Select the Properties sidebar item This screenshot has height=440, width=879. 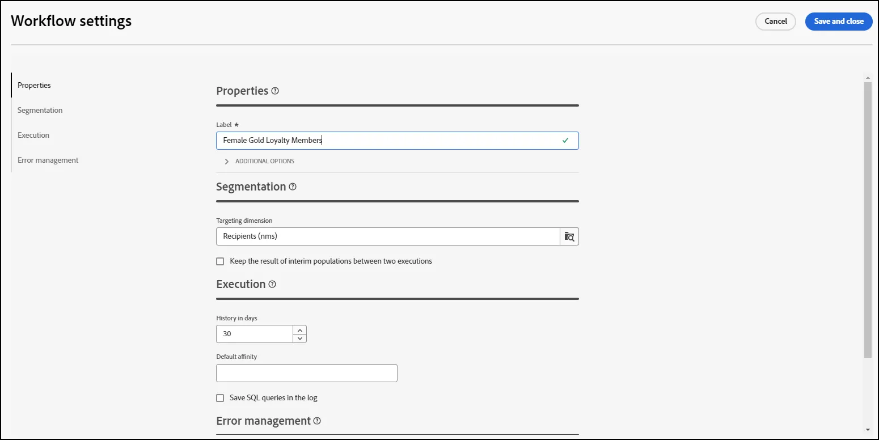(x=34, y=85)
